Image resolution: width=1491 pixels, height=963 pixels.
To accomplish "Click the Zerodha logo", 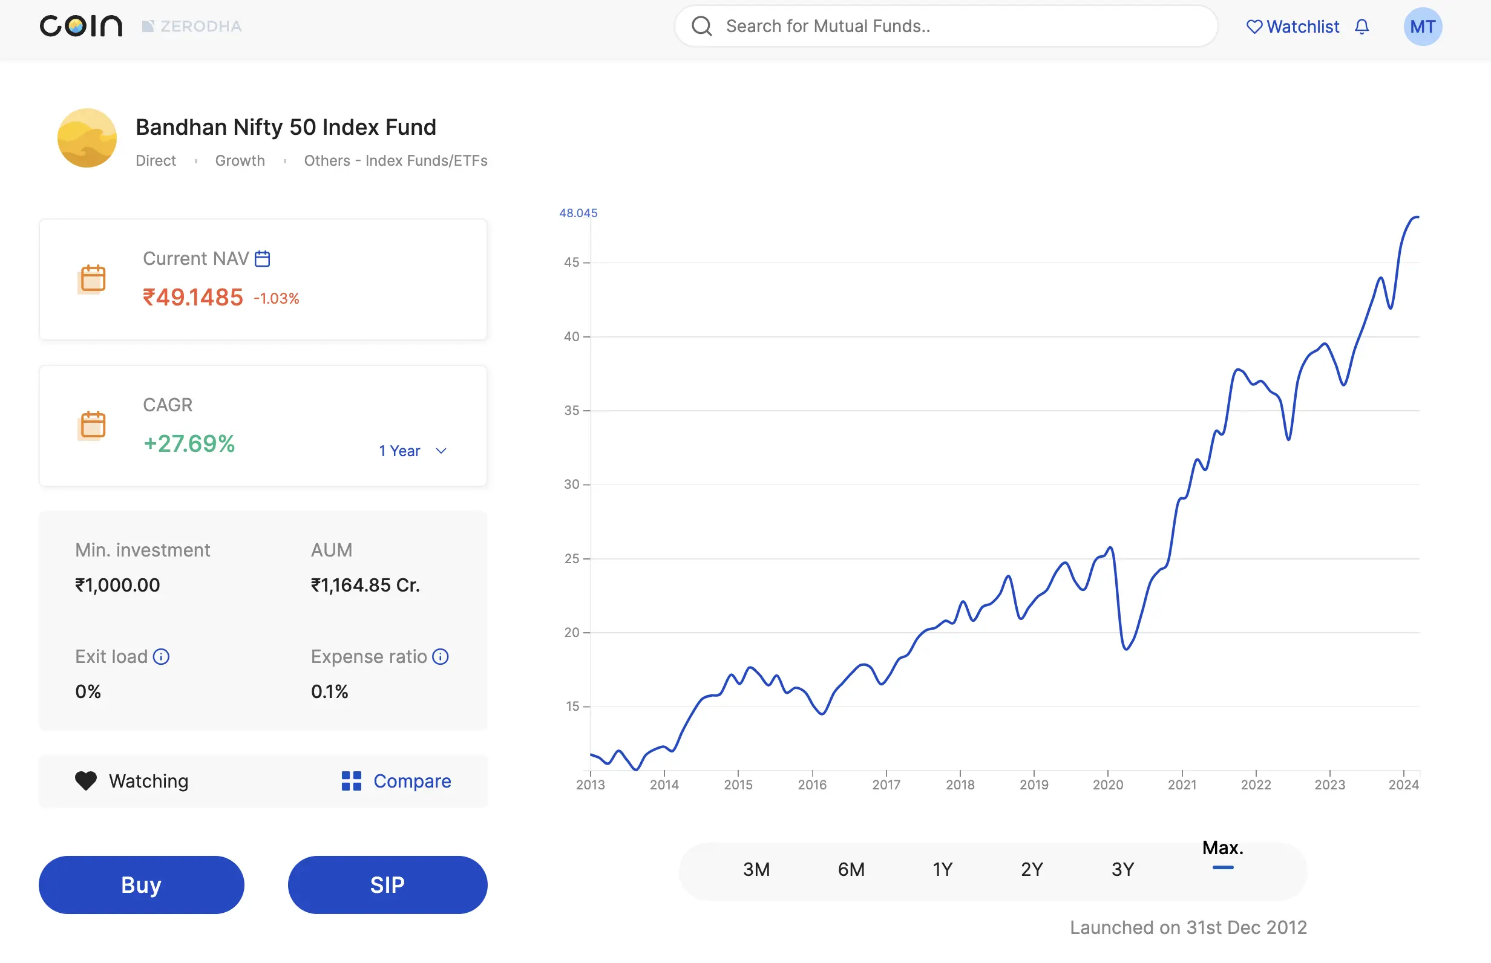I will (192, 26).
